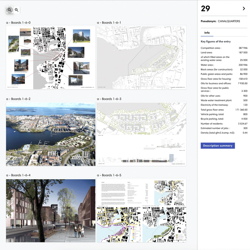Click the entry number 29 heading

[206, 9]
